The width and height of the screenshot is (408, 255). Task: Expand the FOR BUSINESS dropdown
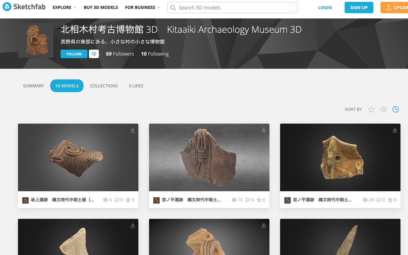click(142, 7)
